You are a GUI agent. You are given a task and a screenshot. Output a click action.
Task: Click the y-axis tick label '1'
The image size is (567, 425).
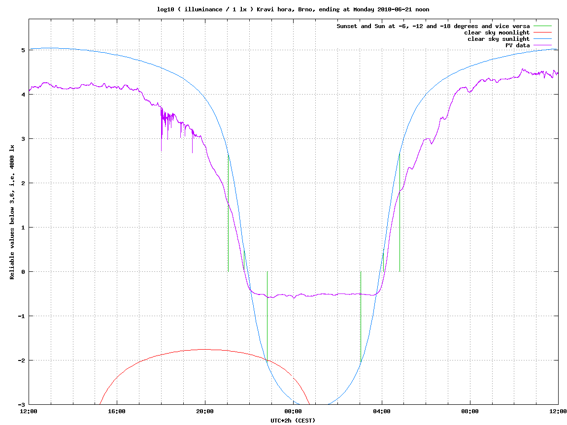[x=24, y=228]
